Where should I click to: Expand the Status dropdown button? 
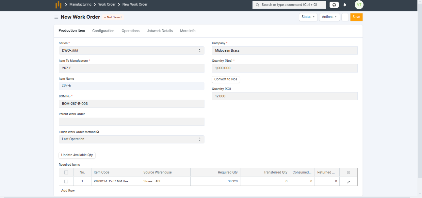(308, 17)
